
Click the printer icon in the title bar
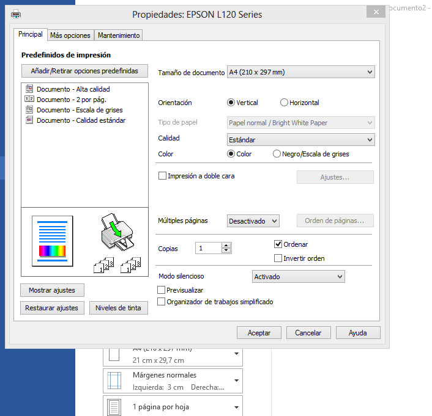point(16,14)
